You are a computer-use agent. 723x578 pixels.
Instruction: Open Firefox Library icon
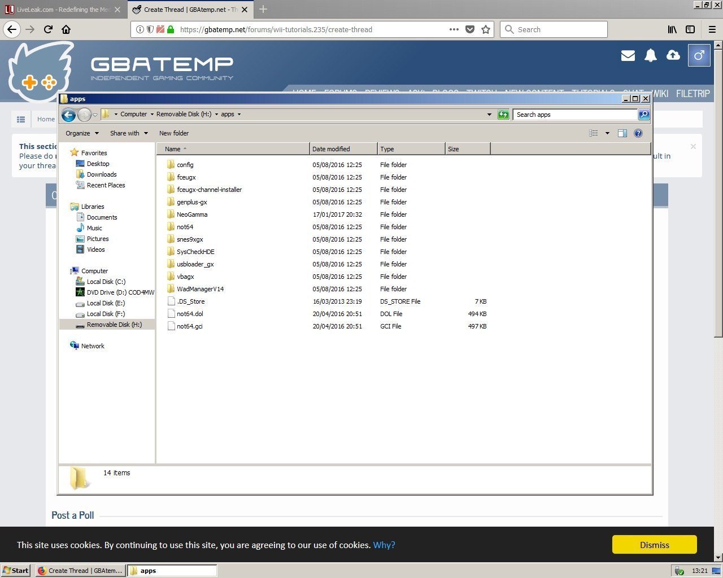pyautogui.click(x=672, y=29)
